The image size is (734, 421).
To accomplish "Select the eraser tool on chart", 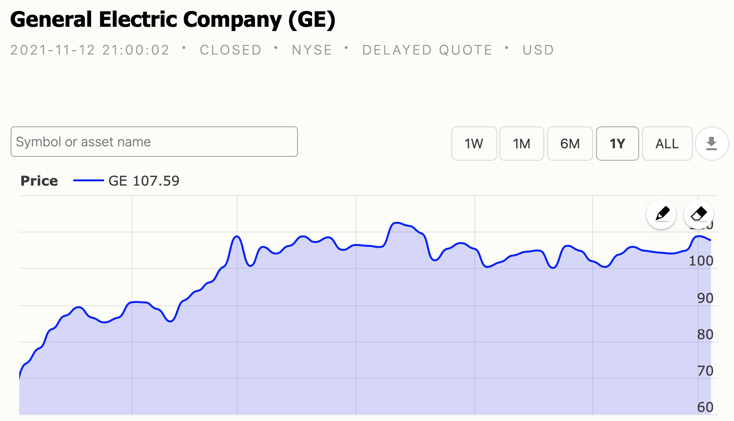I will [x=699, y=214].
